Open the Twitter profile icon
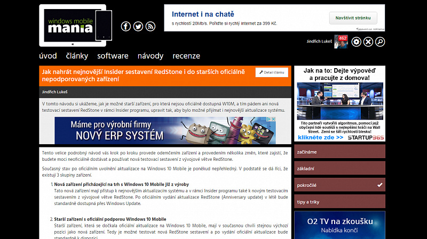This screenshot has width=427, height=239. [138, 26]
